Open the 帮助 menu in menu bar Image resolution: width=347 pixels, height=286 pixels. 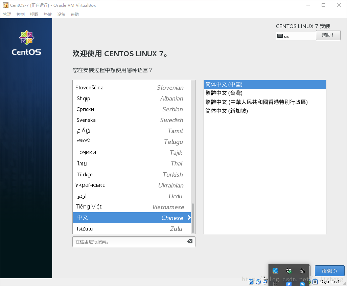pos(75,15)
